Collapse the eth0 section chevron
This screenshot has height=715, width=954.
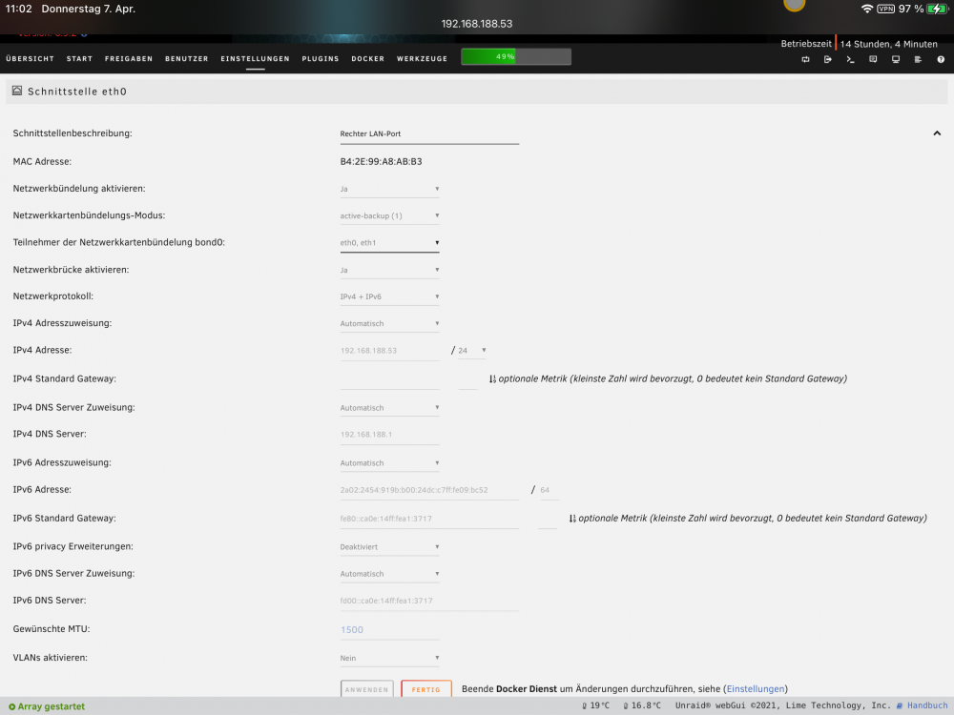click(x=937, y=133)
